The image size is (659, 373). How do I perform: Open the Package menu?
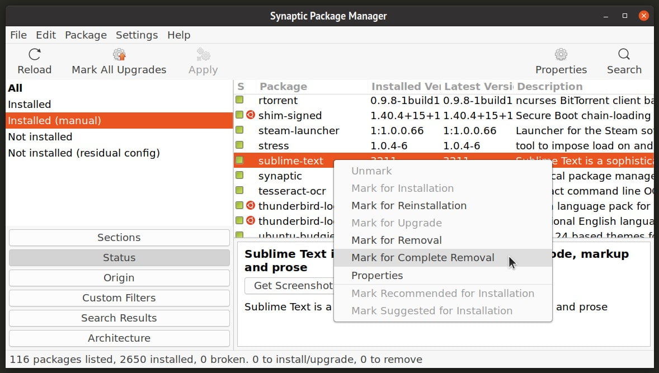86,35
